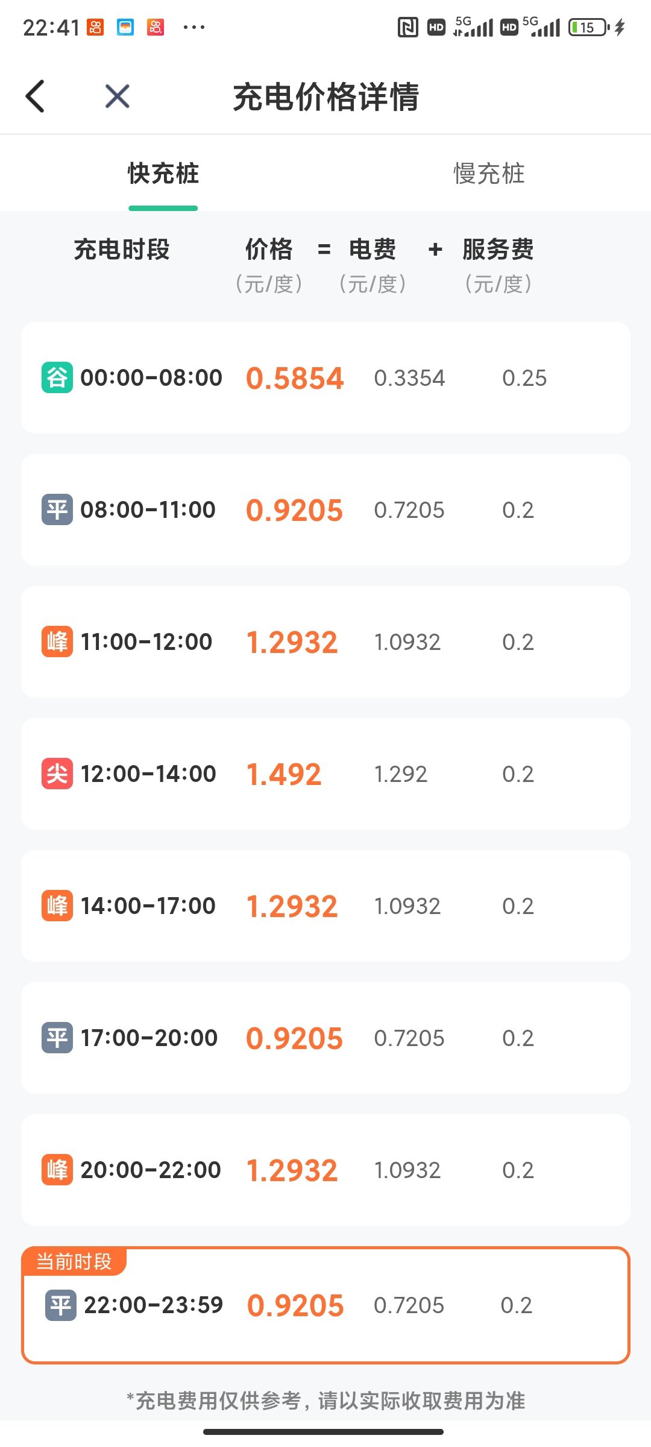
Task: Tap the NFC status bar icon
Action: click(x=408, y=27)
